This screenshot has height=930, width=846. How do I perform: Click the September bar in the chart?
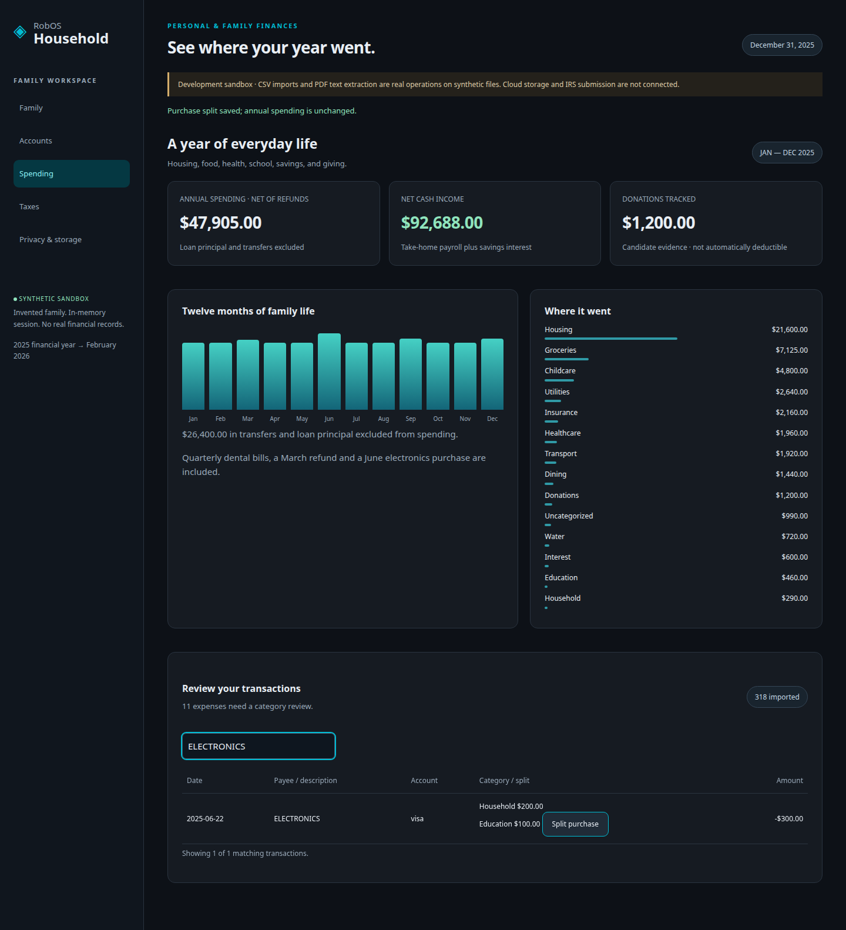[411, 374]
